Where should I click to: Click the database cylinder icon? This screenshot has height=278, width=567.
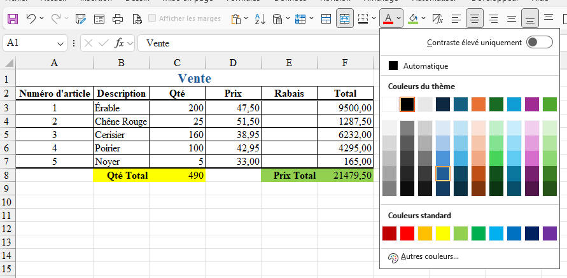[277, 18]
